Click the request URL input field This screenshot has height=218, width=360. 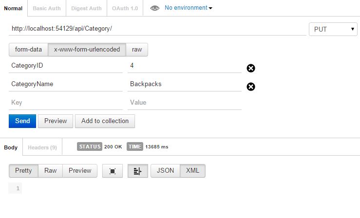click(157, 29)
